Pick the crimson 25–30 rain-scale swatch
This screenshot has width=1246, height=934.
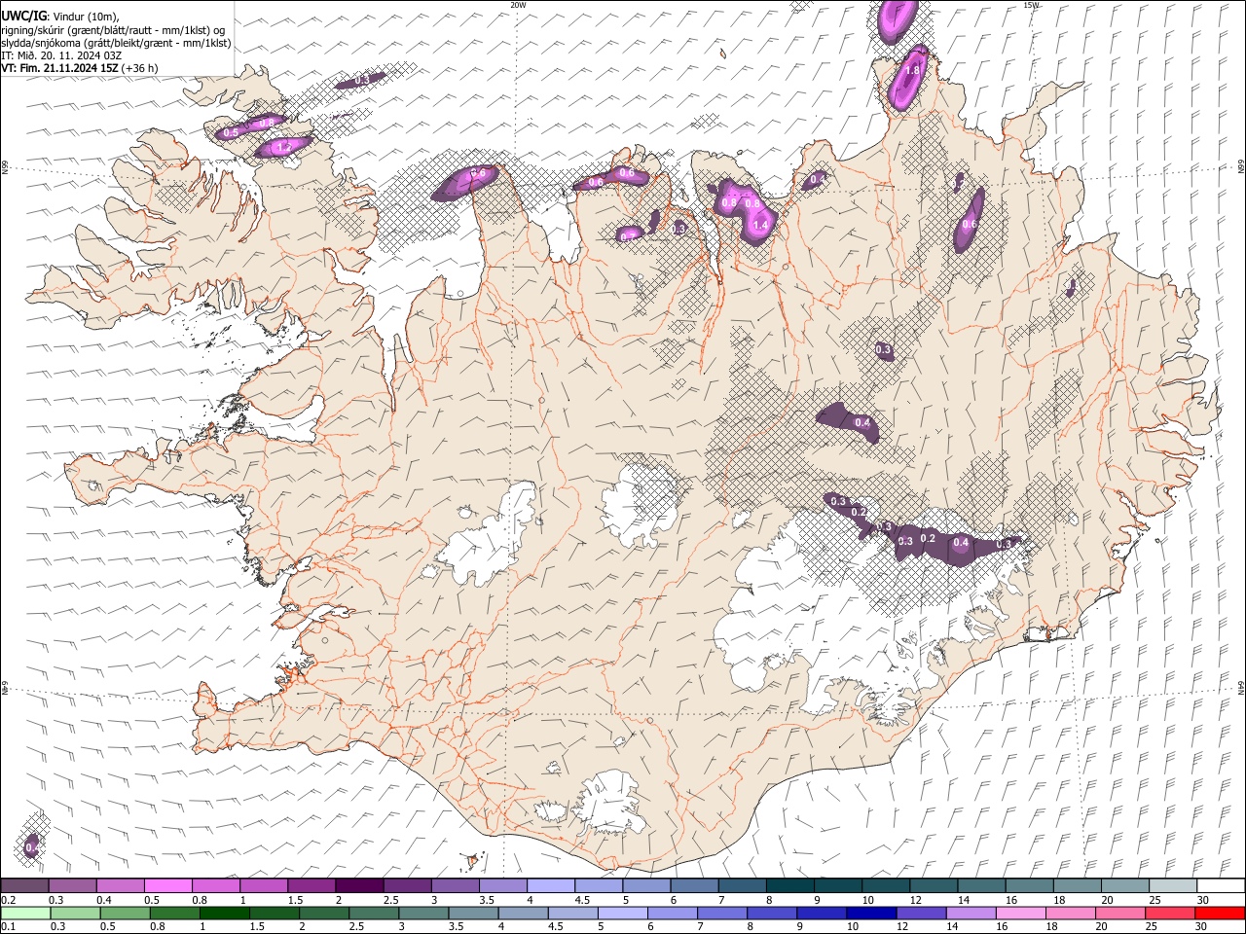pyautogui.click(x=1171, y=913)
